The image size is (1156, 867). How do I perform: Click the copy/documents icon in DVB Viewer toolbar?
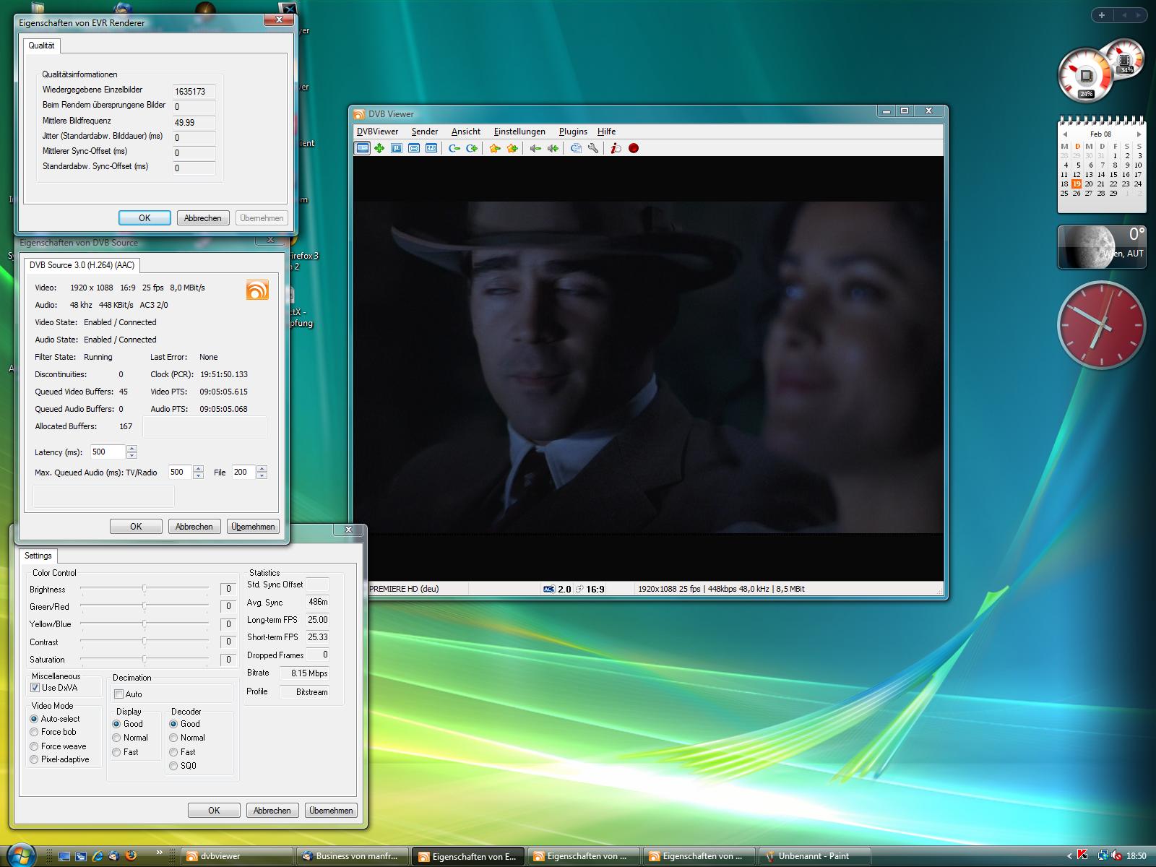click(576, 148)
